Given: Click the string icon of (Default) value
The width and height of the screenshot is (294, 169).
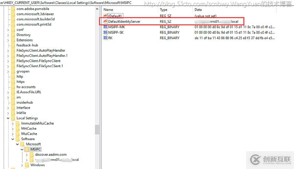Looking at the screenshot, I should click(x=105, y=16).
